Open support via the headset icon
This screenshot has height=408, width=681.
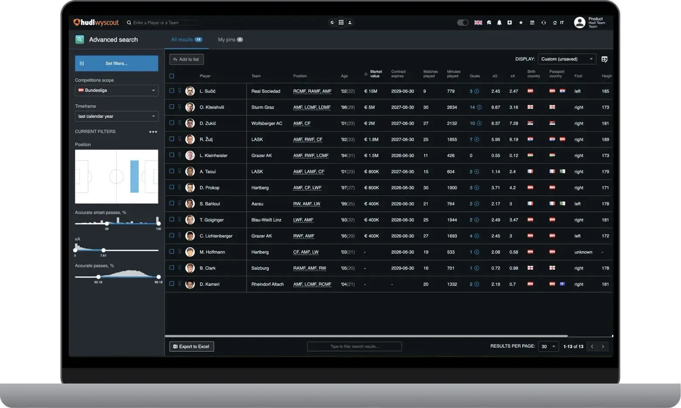click(543, 23)
